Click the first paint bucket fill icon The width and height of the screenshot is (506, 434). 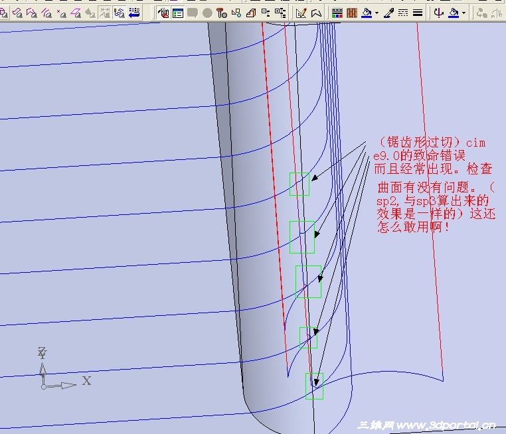367,13
